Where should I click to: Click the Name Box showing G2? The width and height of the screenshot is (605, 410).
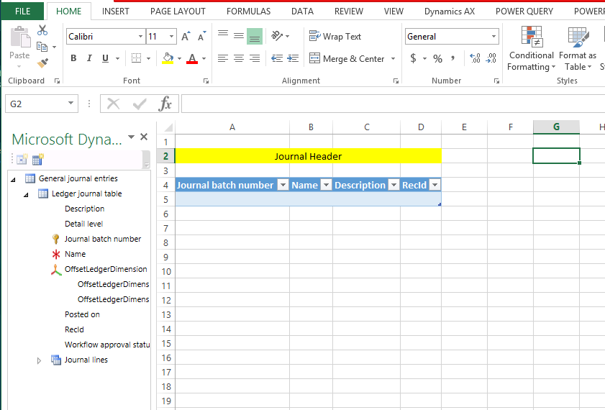point(35,104)
